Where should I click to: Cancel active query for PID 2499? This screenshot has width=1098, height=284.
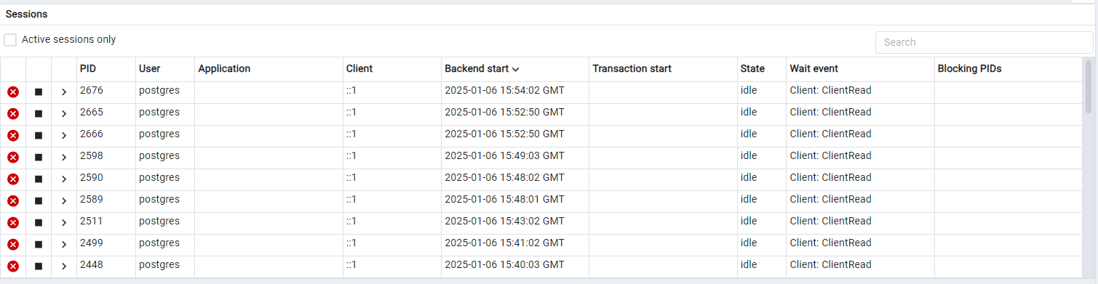point(39,245)
